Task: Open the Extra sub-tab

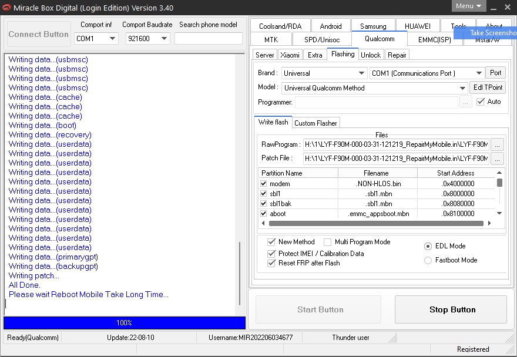Action: 315,55
